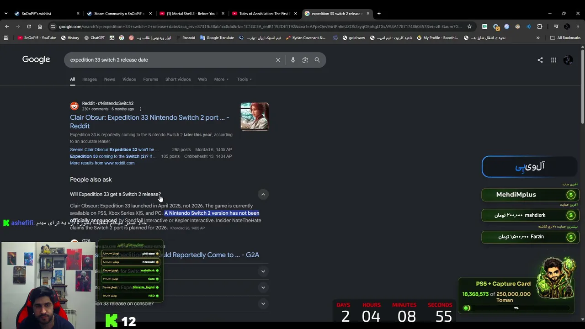Open the 'My Profile - Boosthi...' bookmark
This screenshot has height=329, width=585.
[437, 38]
